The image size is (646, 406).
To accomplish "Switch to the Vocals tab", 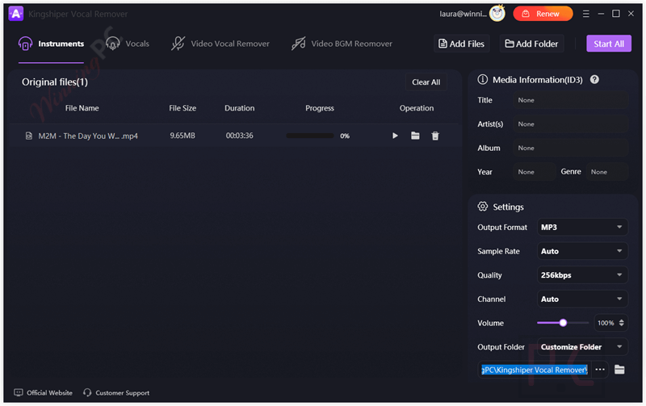I will tap(128, 44).
